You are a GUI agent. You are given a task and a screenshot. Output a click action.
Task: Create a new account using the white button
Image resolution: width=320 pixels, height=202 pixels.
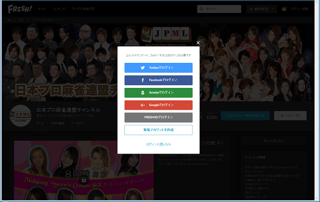pyautogui.click(x=158, y=130)
